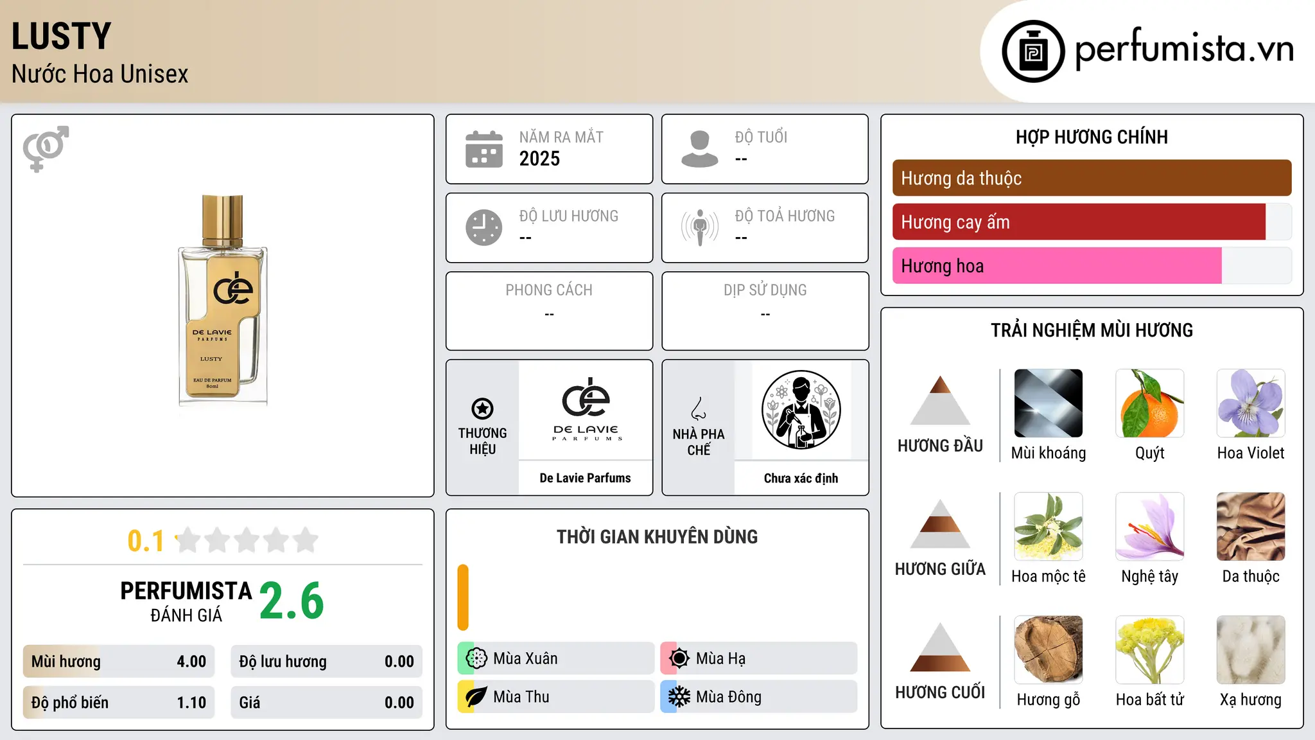Select the Da thuộc leather note image
The image size is (1315, 740).
[x=1251, y=527]
